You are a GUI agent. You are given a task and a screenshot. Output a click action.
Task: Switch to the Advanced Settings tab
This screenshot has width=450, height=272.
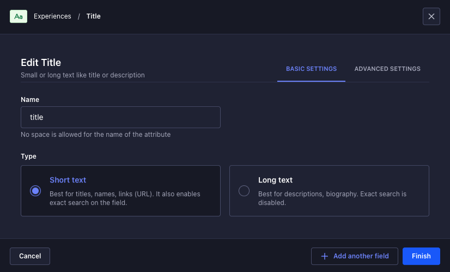pos(387,69)
